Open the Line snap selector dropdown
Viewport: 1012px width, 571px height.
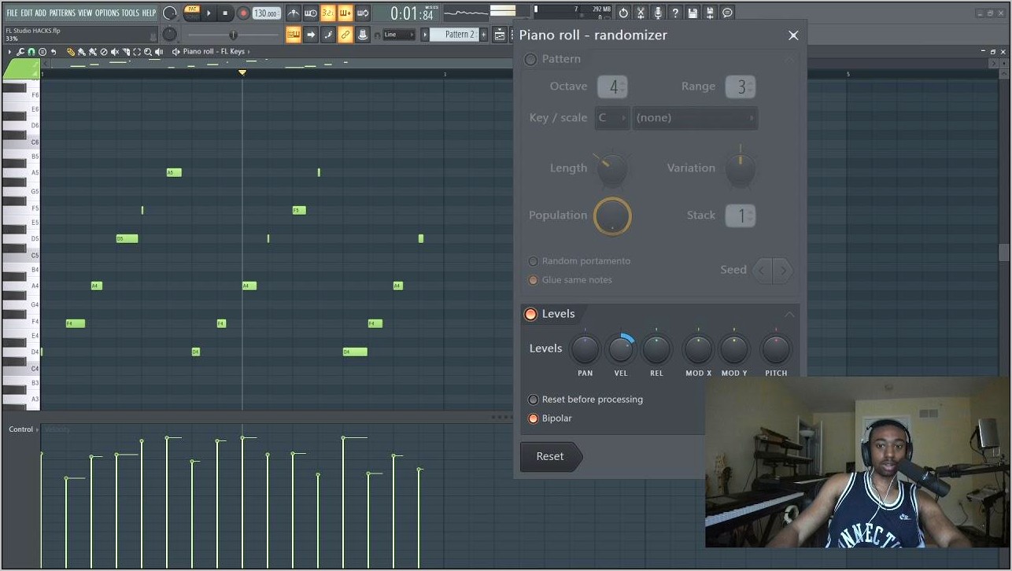coord(400,35)
